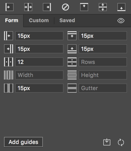
Task: Click the Add guides button
Action: (23, 142)
